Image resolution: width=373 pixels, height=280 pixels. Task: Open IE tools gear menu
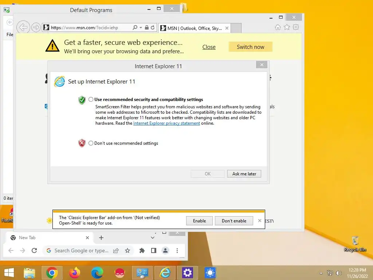pos(296,27)
